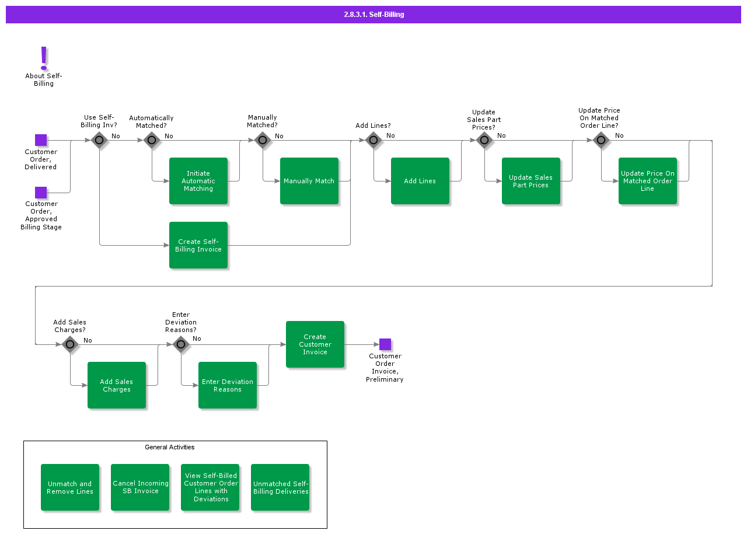
Task: Open the Create Self-Billing Invoice activity
Action: [x=198, y=245]
